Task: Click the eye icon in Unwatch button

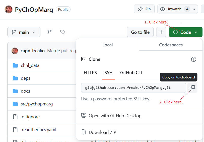Action: point(162,9)
